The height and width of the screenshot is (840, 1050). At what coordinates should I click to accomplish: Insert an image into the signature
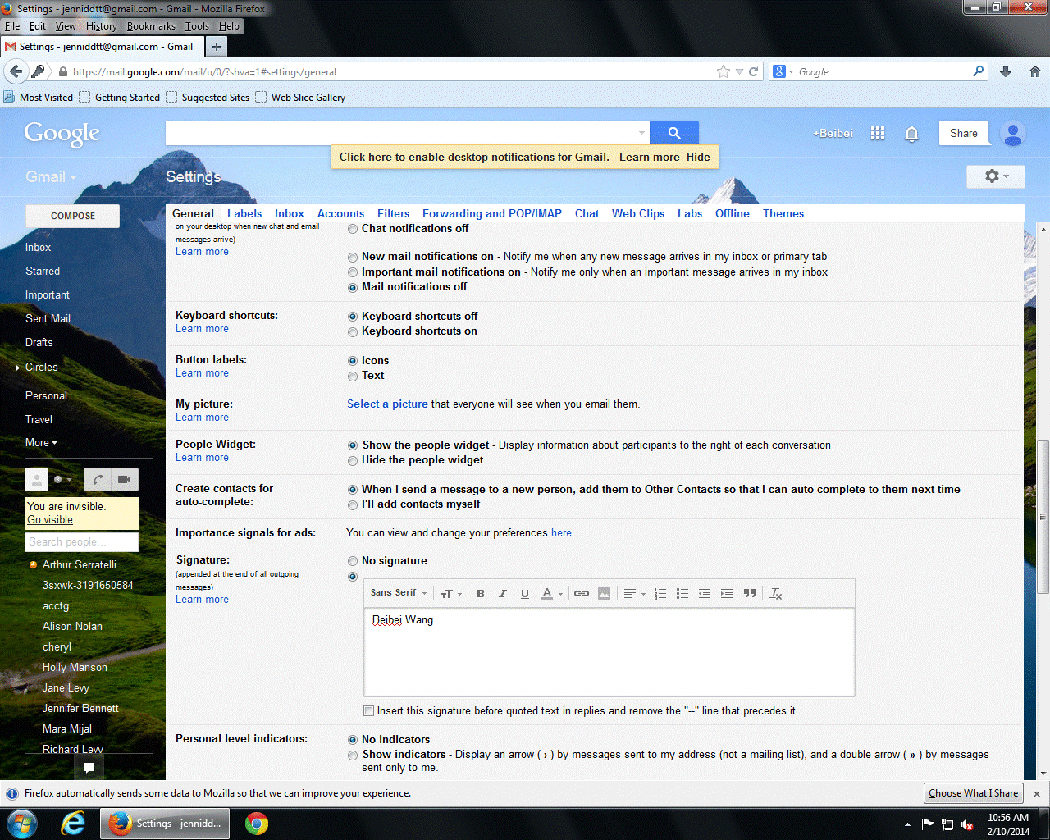point(604,593)
